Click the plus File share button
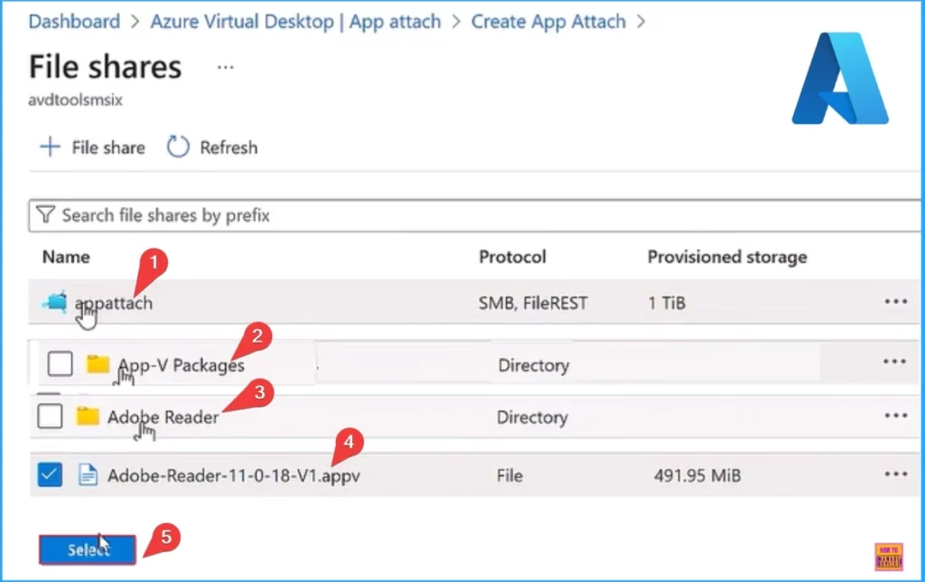This screenshot has width=925, height=582. pos(92,147)
